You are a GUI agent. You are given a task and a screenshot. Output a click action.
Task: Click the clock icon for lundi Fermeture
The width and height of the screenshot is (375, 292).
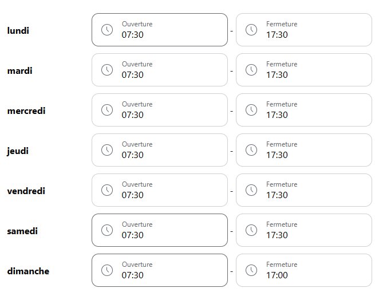(251, 30)
